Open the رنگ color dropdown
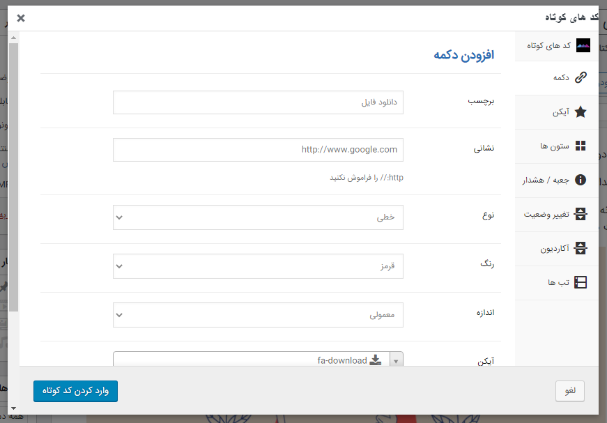This screenshot has width=607, height=423. point(258,266)
